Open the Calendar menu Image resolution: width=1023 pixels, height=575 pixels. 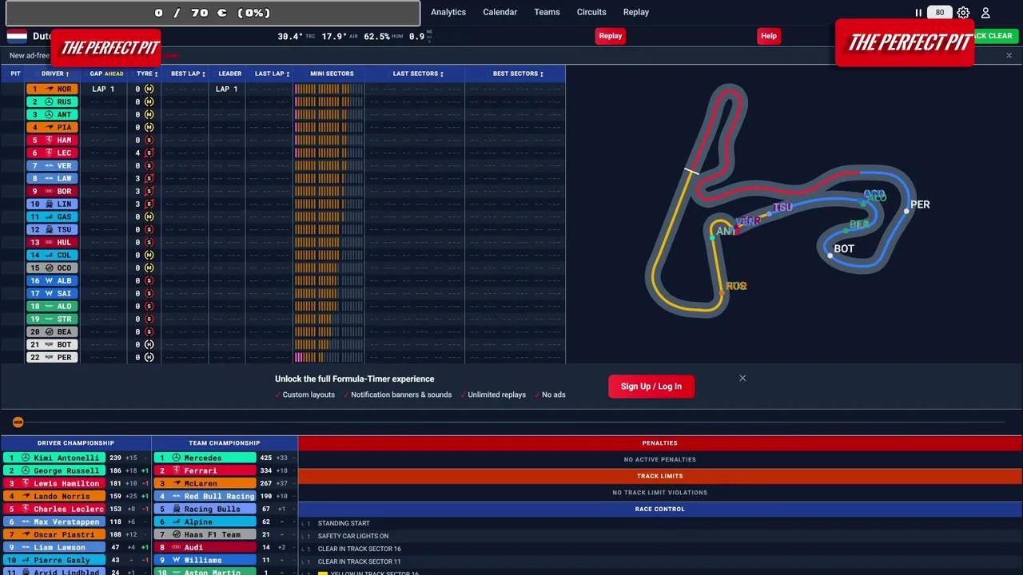point(500,12)
